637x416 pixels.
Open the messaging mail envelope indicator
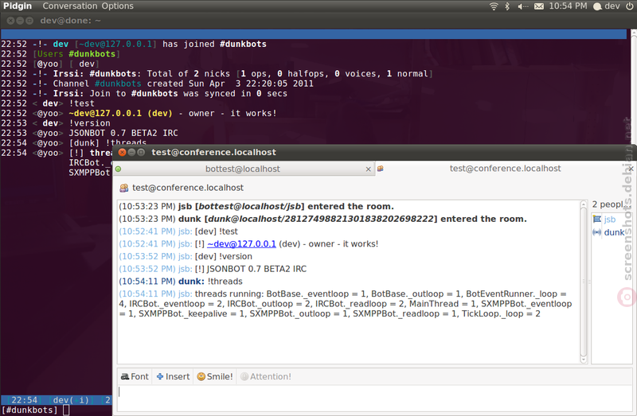[539, 6]
